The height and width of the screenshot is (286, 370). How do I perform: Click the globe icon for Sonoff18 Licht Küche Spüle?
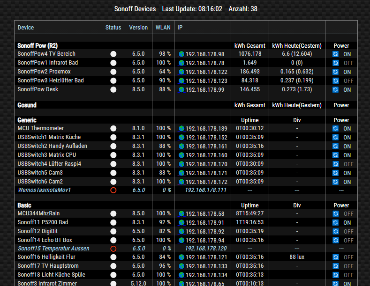181,275
